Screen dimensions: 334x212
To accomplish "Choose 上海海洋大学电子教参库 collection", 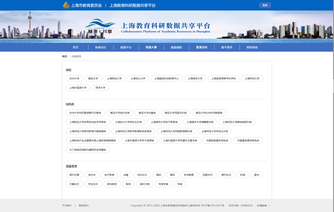I will (164, 122).
